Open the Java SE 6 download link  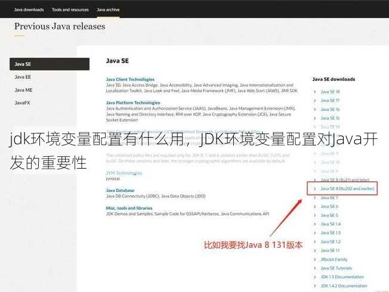(x=329, y=206)
